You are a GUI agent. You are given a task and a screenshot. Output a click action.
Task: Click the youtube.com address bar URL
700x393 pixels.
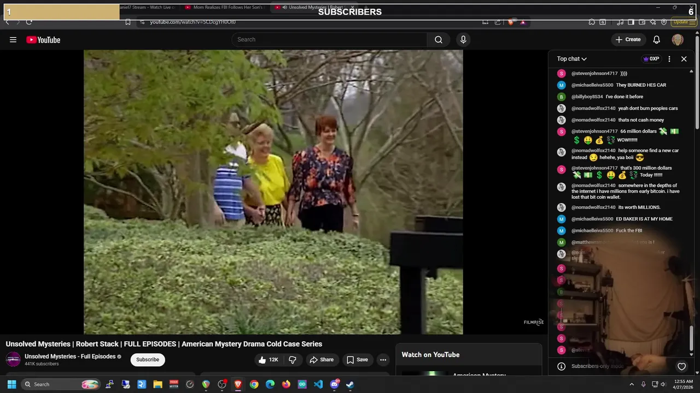pos(193,22)
